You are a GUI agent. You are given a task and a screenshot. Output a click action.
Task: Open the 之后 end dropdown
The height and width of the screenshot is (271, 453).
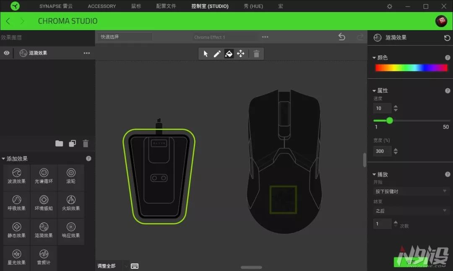pyautogui.click(x=411, y=211)
